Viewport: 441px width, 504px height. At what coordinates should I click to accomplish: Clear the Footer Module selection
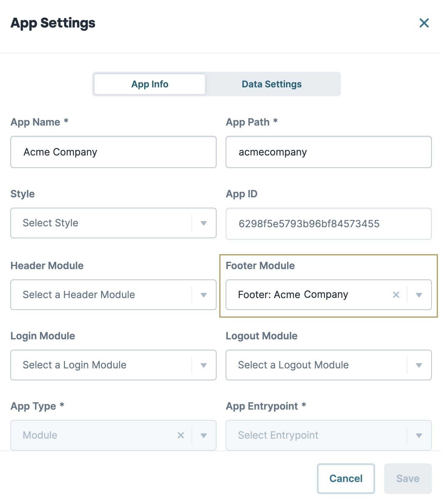click(x=396, y=295)
